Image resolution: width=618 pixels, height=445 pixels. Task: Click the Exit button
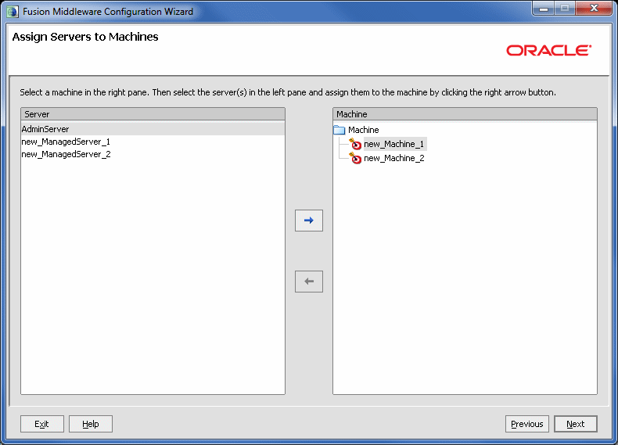(x=41, y=424)
